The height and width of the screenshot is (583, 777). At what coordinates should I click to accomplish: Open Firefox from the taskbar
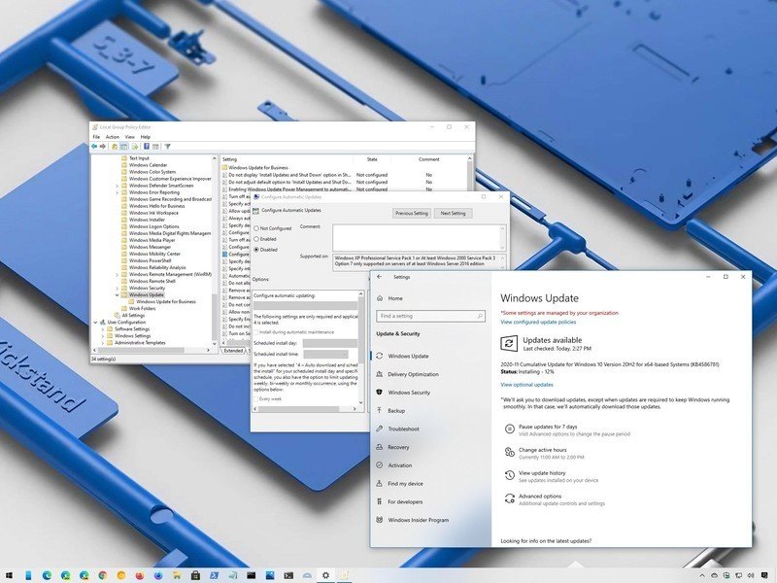(140, 575)
